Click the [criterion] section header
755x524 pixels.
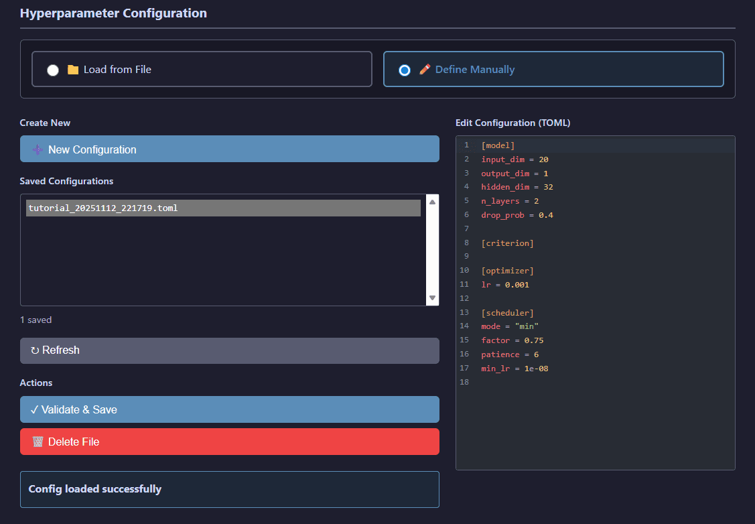coord(508,243)
